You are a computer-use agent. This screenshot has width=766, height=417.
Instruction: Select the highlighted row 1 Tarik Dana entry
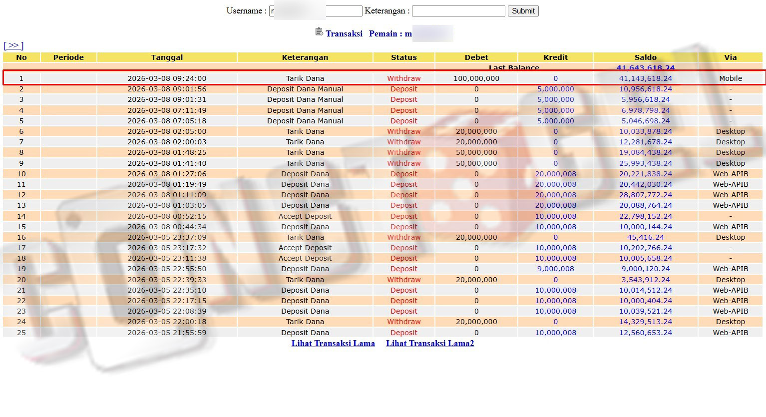(x=305, y=78)
